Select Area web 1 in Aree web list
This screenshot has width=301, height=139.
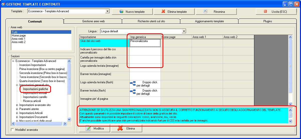41,39
